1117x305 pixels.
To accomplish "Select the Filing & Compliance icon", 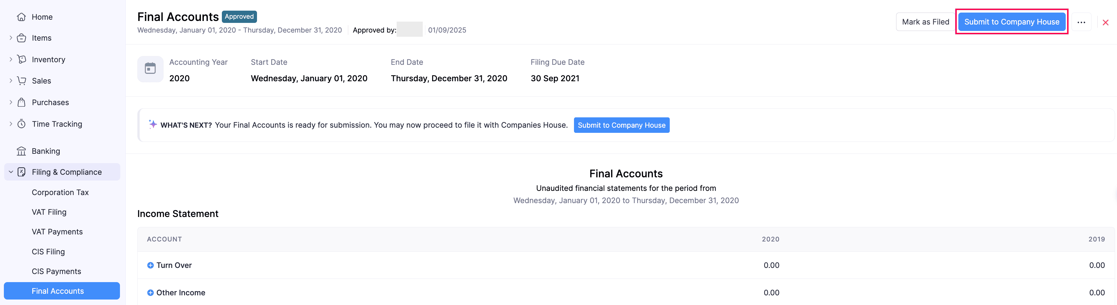I will [21, 172].
